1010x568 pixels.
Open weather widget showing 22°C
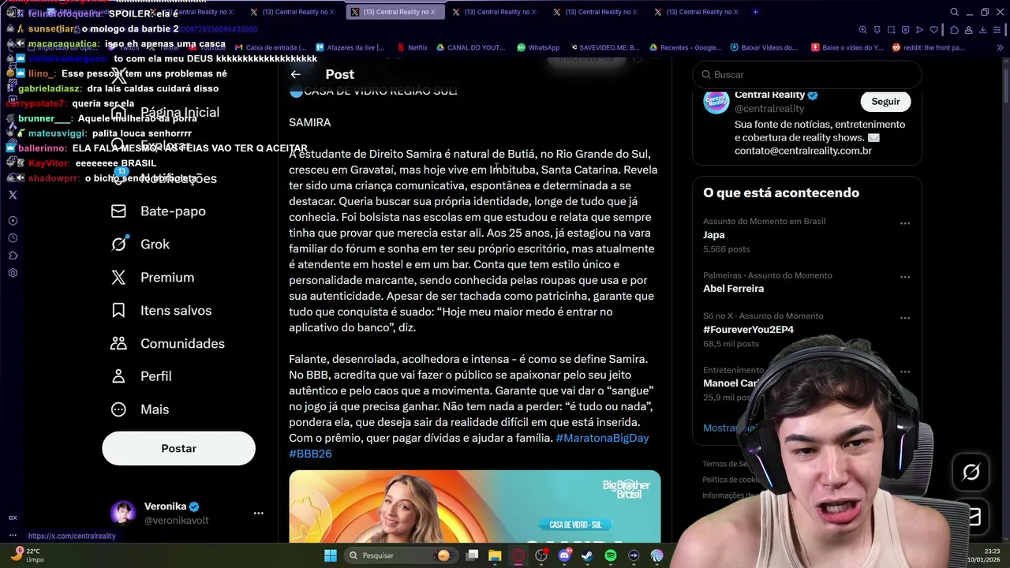click(27, 555)
